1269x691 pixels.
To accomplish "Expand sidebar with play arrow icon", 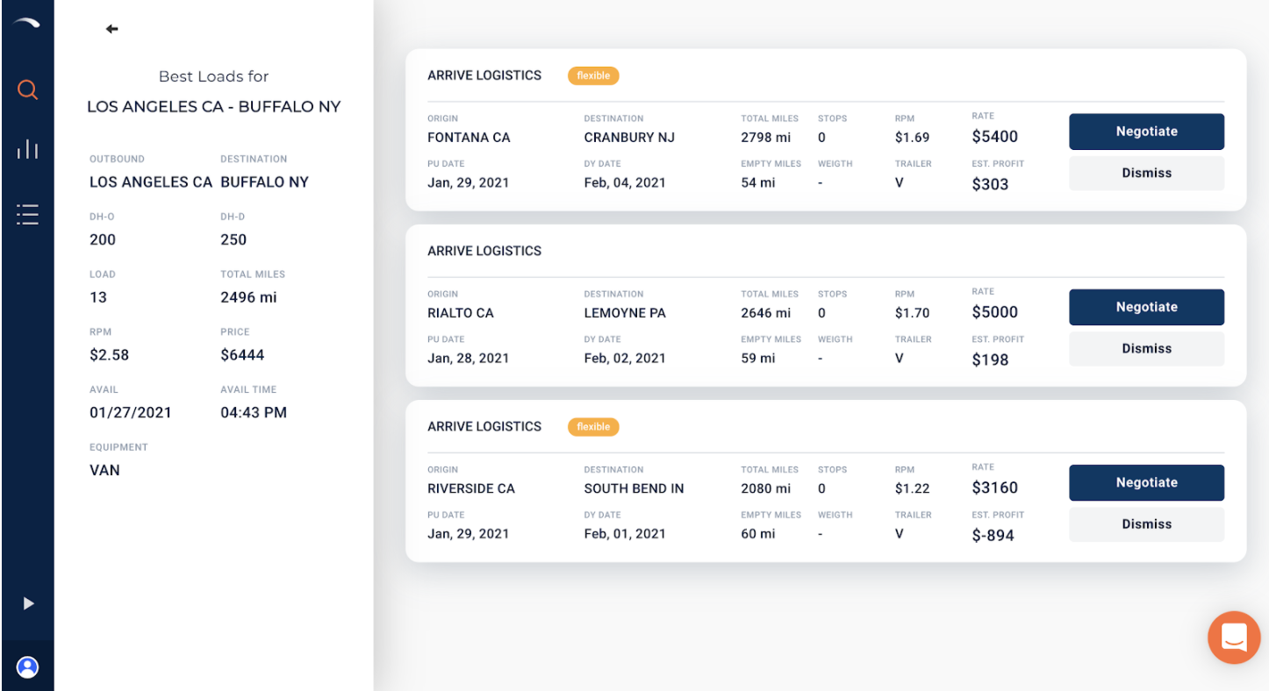I will 28,603.
